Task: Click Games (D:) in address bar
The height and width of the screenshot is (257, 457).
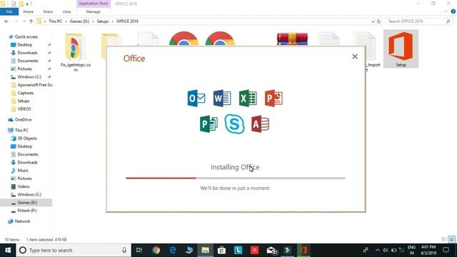Action: 79,21
